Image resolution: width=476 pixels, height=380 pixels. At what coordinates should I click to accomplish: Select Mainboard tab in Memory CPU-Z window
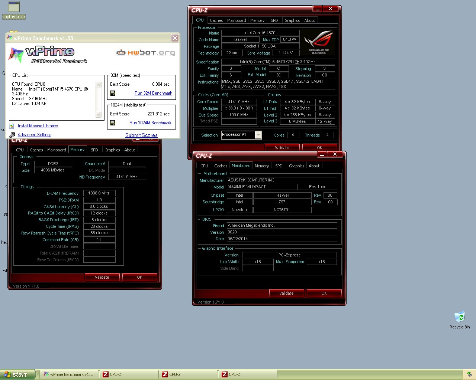[x=57, y=150]
